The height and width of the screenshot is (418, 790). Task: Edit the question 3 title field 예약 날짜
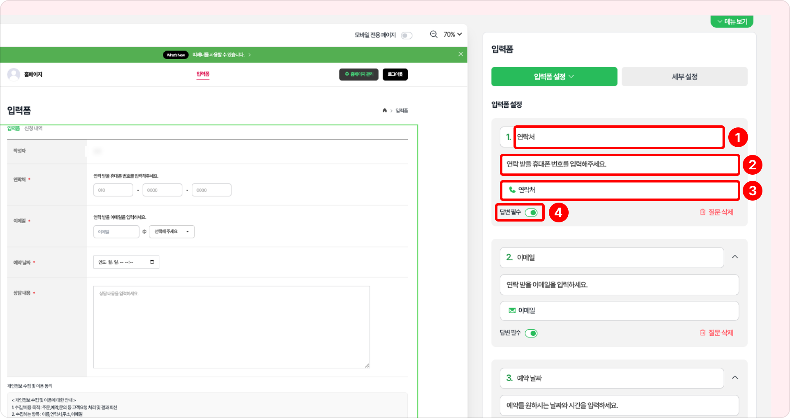pyautogui.click(x=612, y=378)
